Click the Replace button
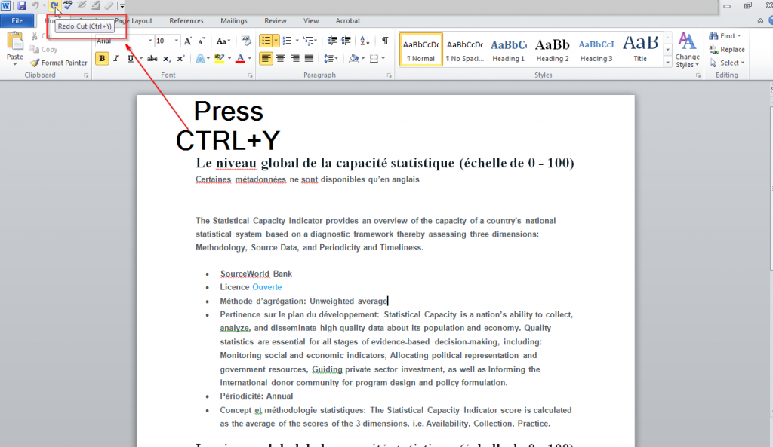Viewport: 773px width, 447px height. tap(727, 49)
